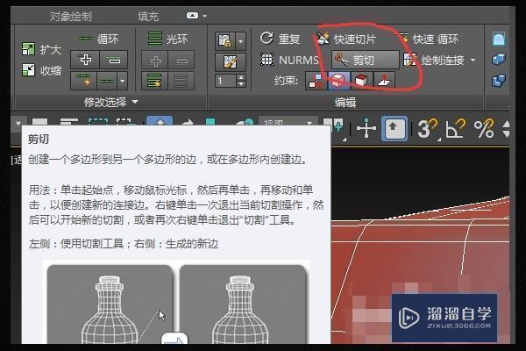Click the grow loop plus button under 循环
Viewport: 526px width, 351px height.
(x=85, y=60)
